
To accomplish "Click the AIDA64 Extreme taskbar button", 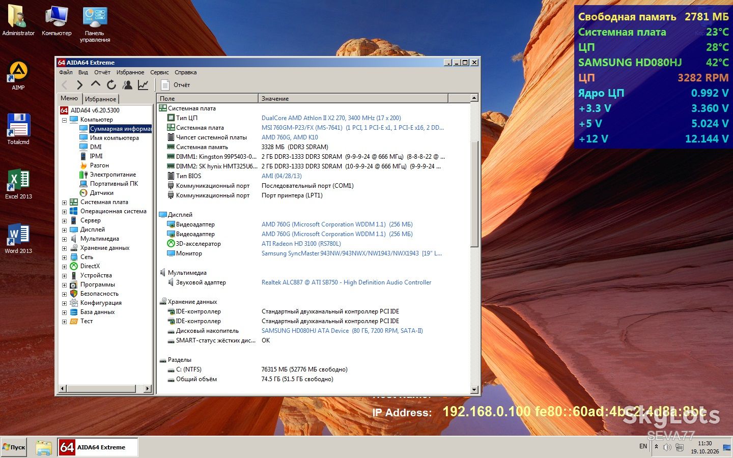I will click(x=97, y=447).
